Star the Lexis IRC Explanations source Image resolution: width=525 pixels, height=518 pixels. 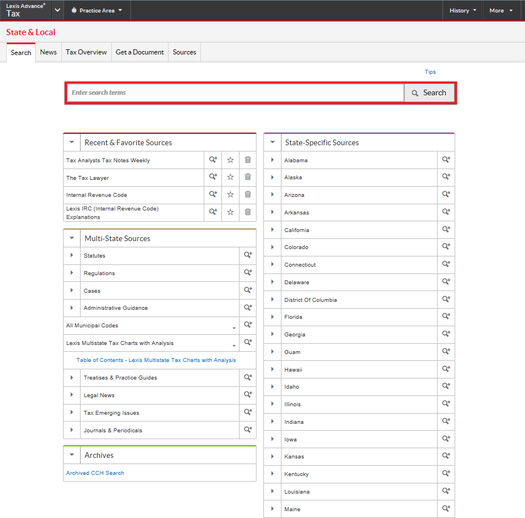pyautogui.click(x=230, y=212)
